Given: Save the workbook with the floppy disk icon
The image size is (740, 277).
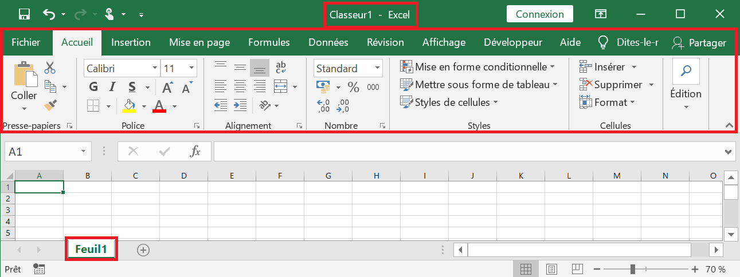Looking at the screenshot, I should [24, 14].
